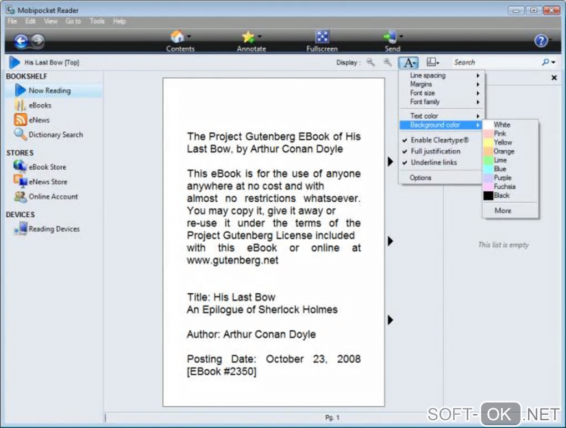Click the Forward navigation arrow

pyautogui.click(x=38, y=40)
